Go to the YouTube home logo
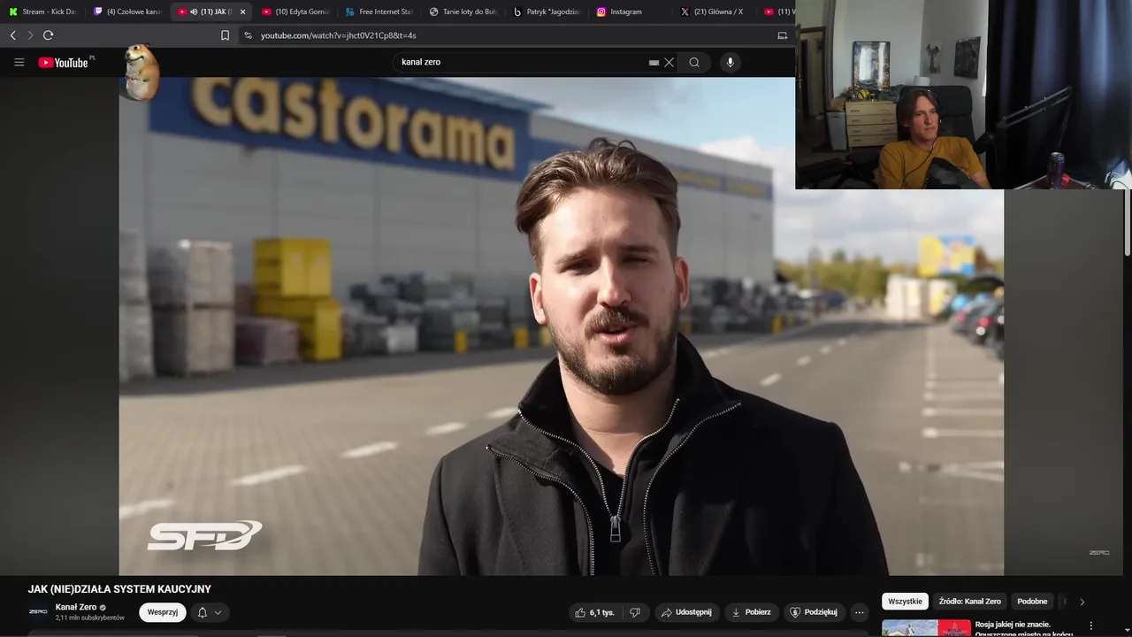This screenshot has width=1132, height=637. 64,62
